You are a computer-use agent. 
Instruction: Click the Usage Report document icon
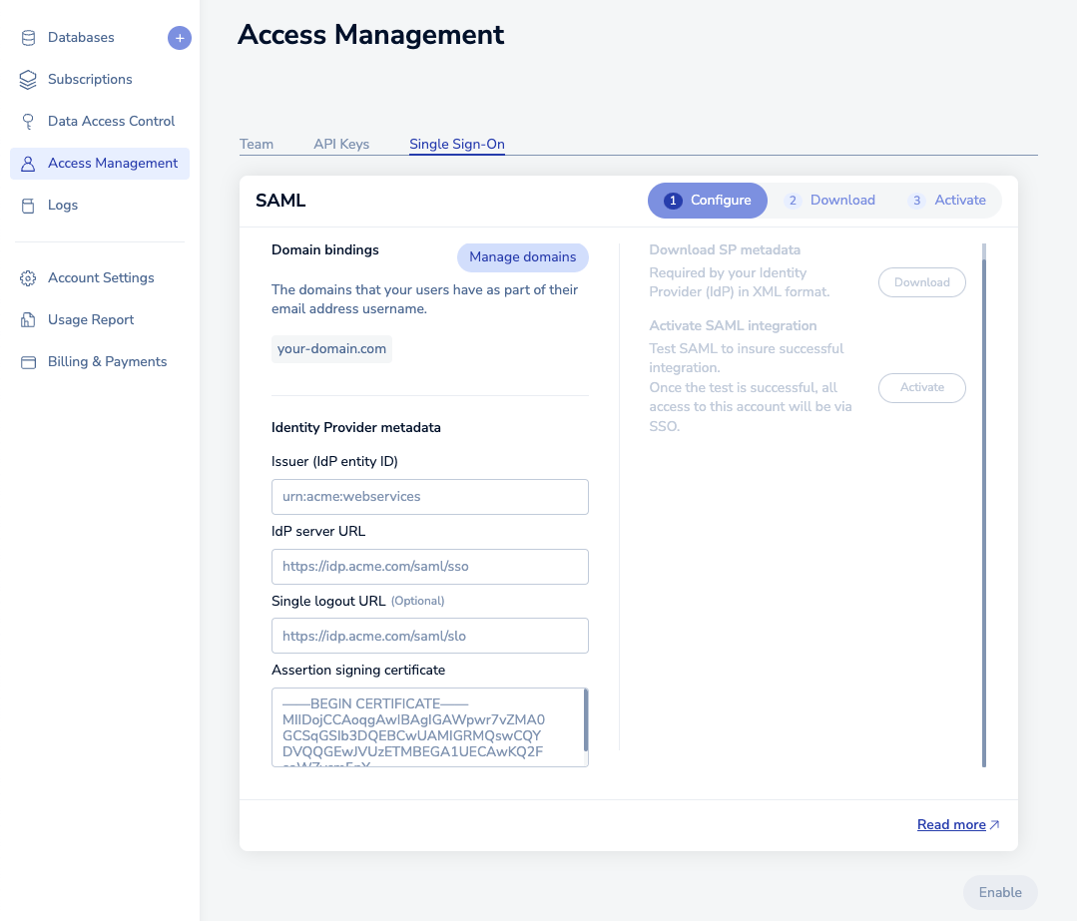pyautogui.click(x=28, y=320)
